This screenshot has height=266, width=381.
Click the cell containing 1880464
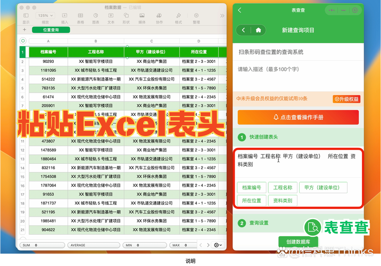pyautogui.click(x=48, y=159)
